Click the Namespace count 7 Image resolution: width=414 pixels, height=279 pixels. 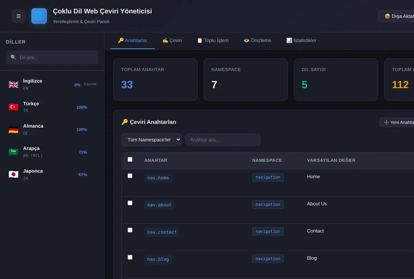tap(214, 85)
